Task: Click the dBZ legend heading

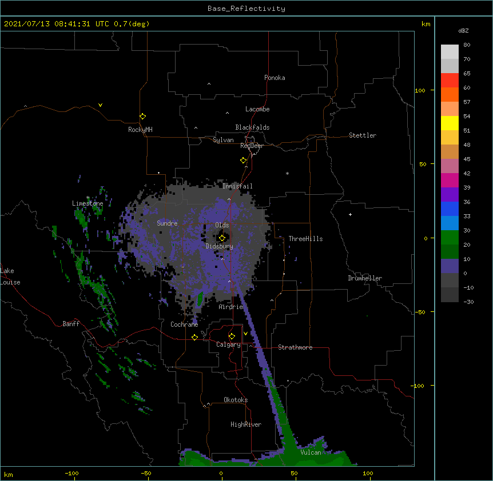Action: tap(463, 30)
